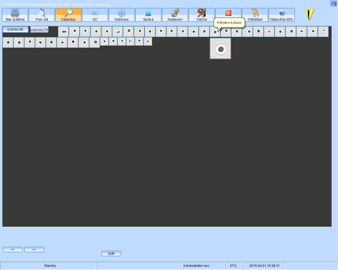The height and width of the screenshot is (270, 338).
Task: Click the Průměr=3.00um tooltip
Action: 229,23
